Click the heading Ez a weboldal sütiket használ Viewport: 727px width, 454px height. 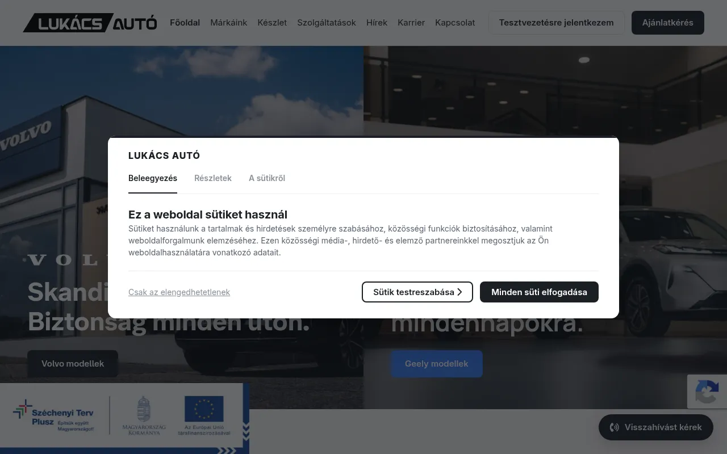click(x=208, y=215)
